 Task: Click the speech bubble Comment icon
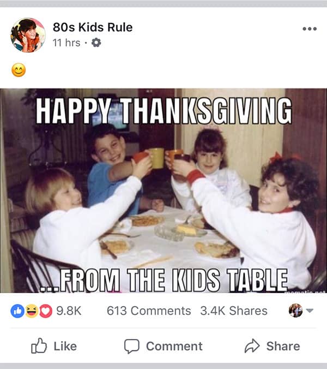tap(132, 346)
